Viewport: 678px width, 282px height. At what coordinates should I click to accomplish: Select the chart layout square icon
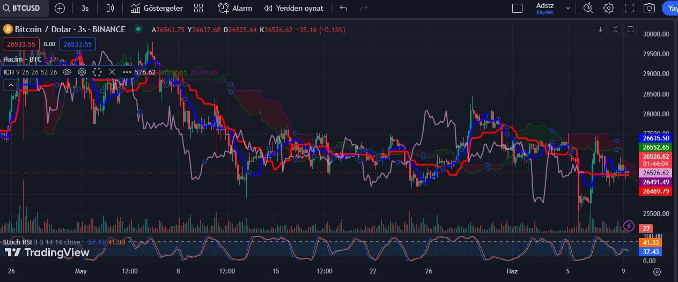(x=517, y=8)
